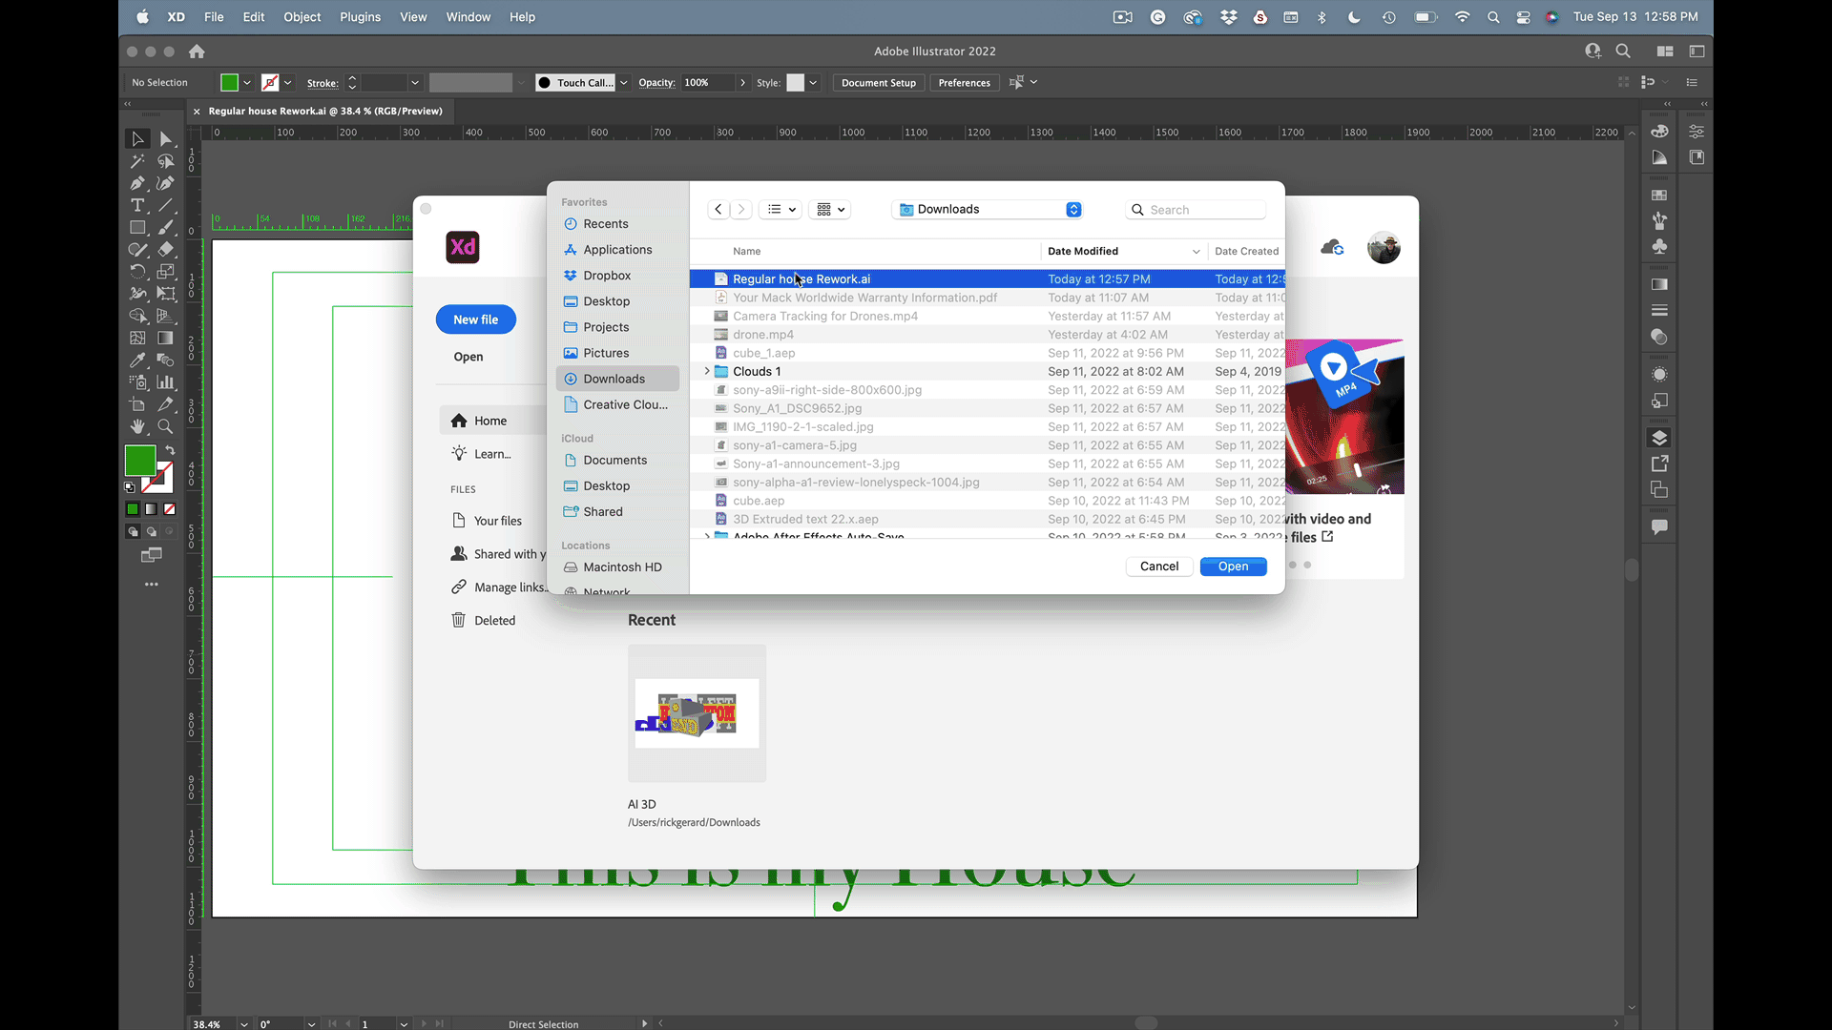The image size is (1832, 1030).
Task: Expand the Clouds 1 folder
Action: point(707,371)
